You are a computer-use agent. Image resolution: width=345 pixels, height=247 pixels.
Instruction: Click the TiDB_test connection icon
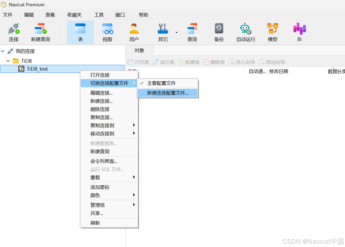click(21, 69)
